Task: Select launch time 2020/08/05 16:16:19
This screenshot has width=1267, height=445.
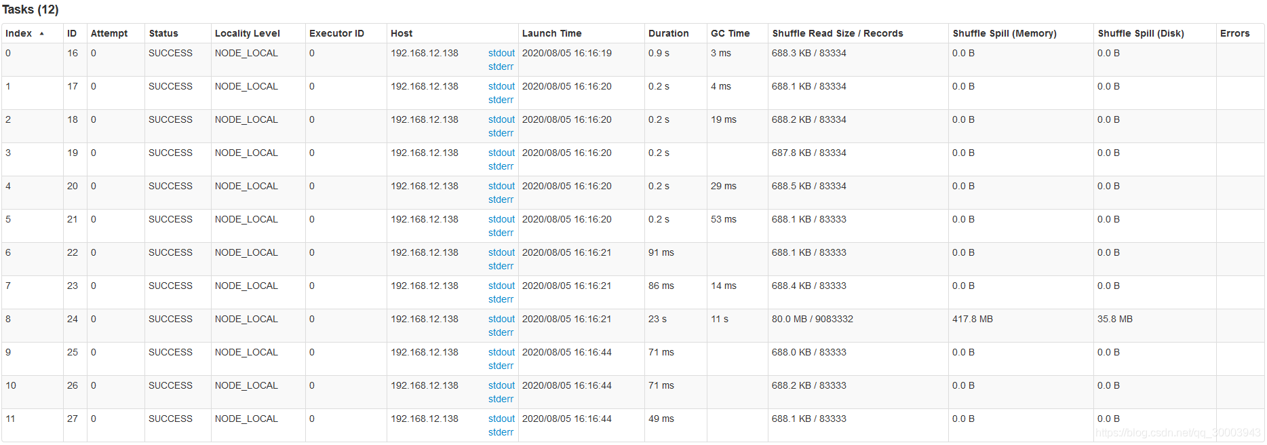Action: (x=567, y=53)
